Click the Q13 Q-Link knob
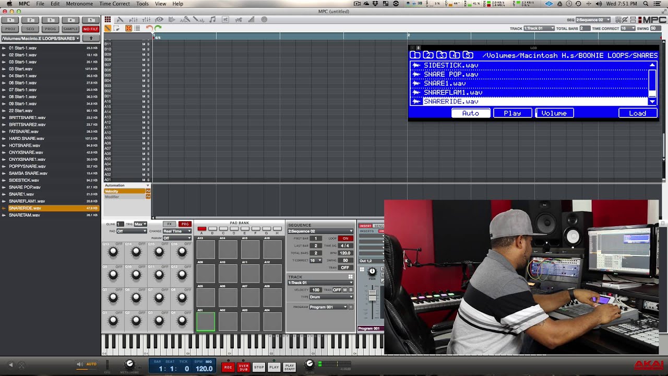The height and width of the screenshot is (376, 668). click(x=113, y=252)
